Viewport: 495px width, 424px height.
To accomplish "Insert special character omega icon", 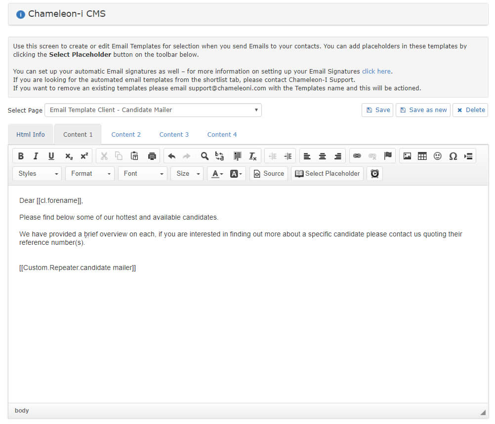I will (x=453, y=156).
